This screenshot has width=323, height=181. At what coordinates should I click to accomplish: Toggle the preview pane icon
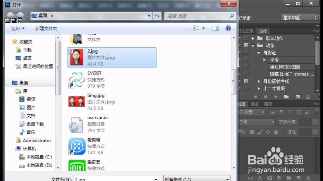tap(216, 28)
